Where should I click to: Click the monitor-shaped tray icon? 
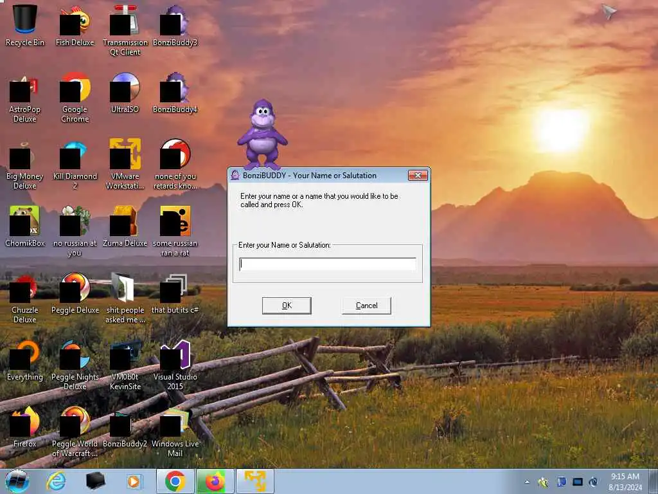pos(578,482)
